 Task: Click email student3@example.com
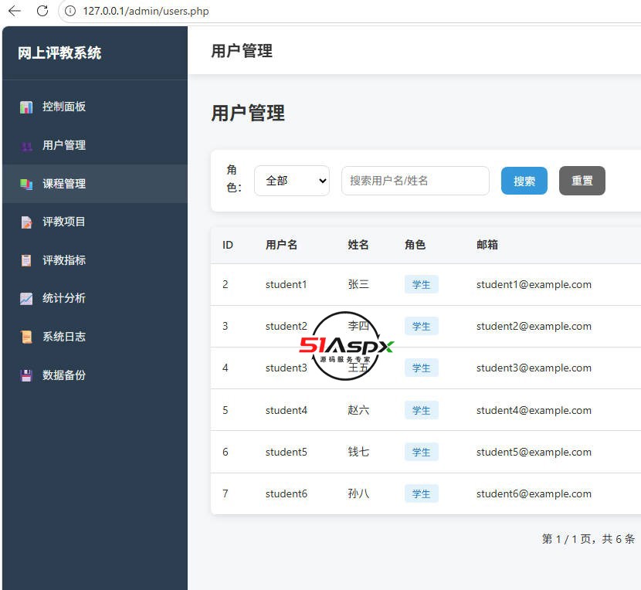point(534,368)
